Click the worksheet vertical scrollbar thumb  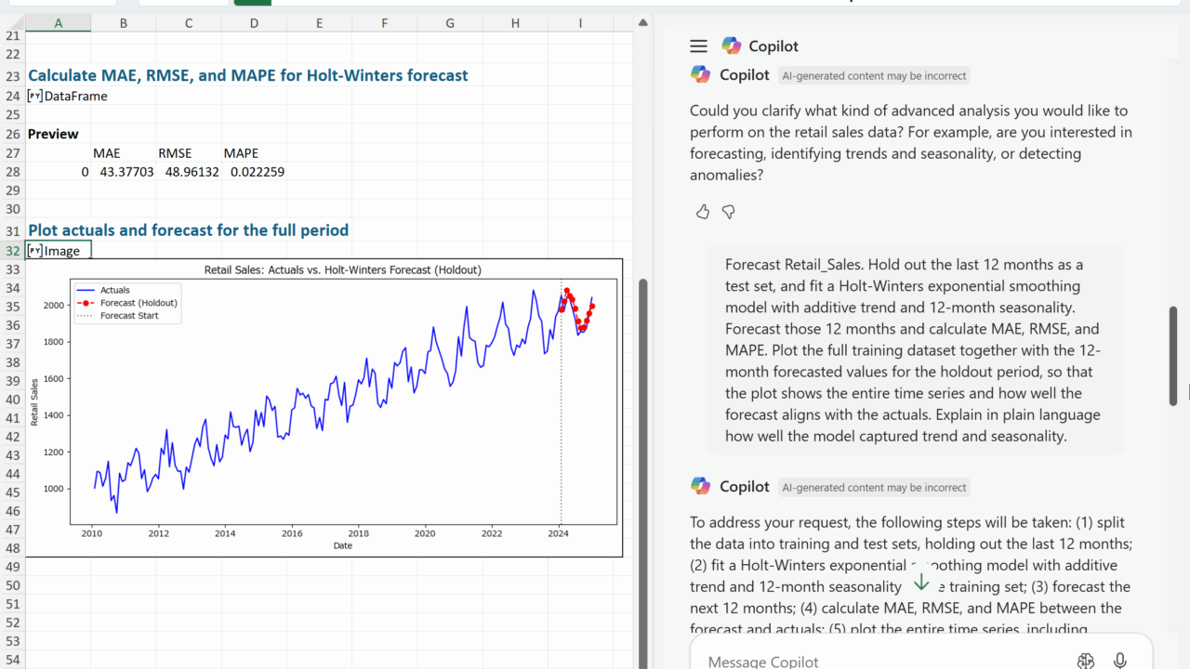[642, 465]
